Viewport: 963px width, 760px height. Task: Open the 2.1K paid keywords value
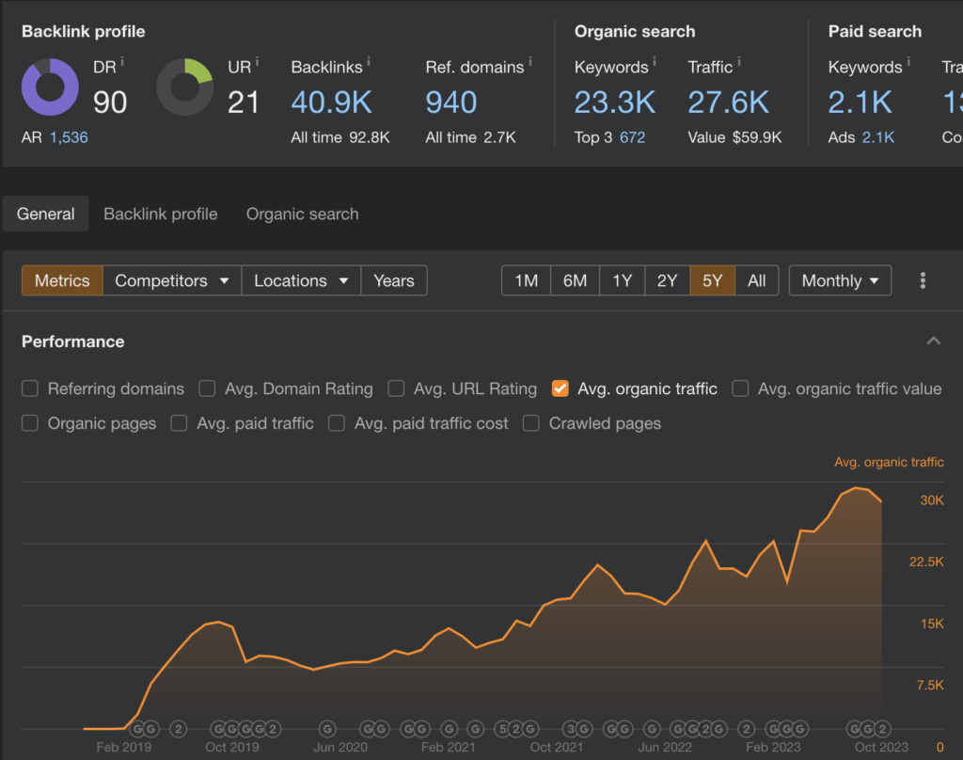coord(860,103)
